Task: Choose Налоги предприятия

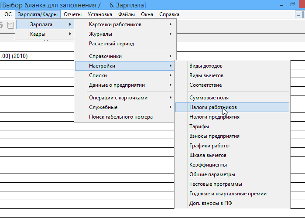Action: point(232,117)
